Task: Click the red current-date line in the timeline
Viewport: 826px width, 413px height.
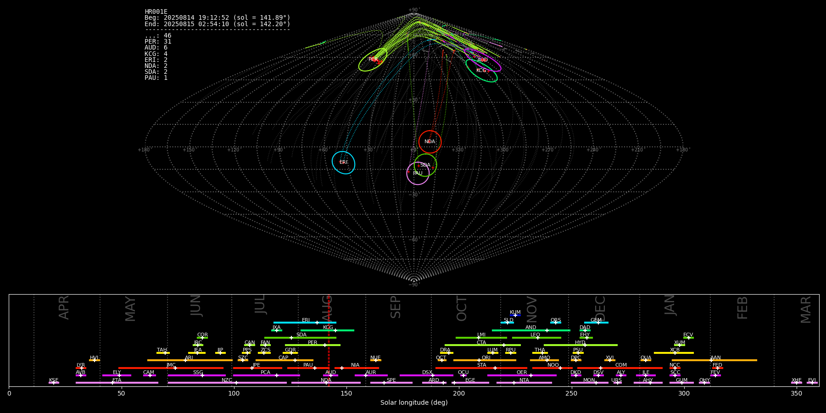Action: pos(329,340)
